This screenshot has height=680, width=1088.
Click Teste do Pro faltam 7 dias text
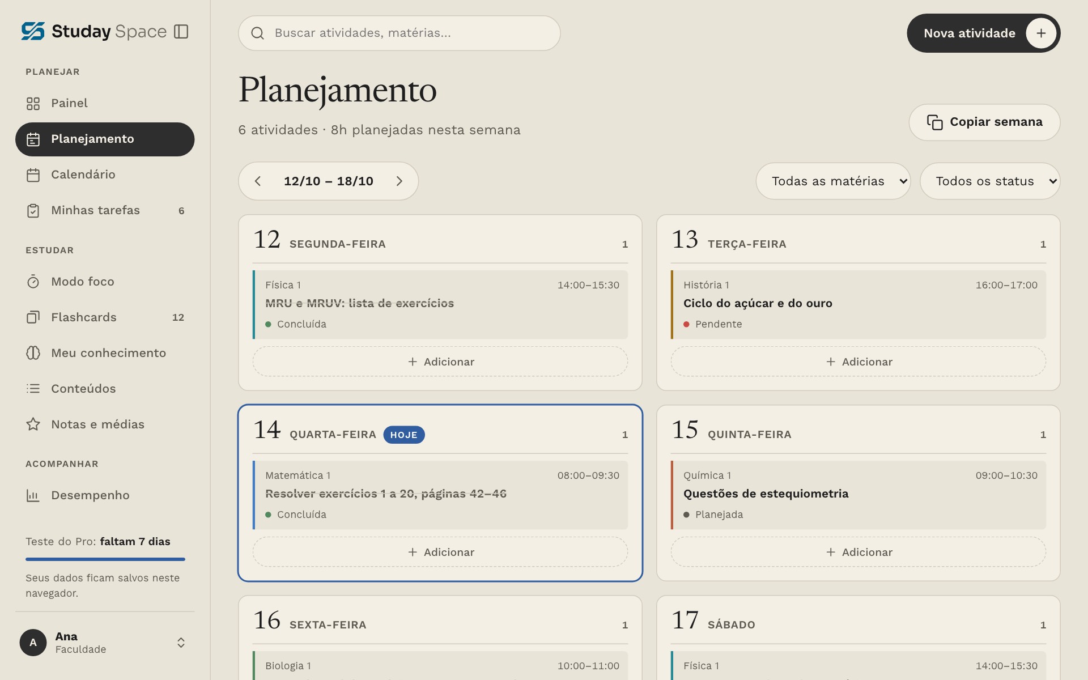98,542
